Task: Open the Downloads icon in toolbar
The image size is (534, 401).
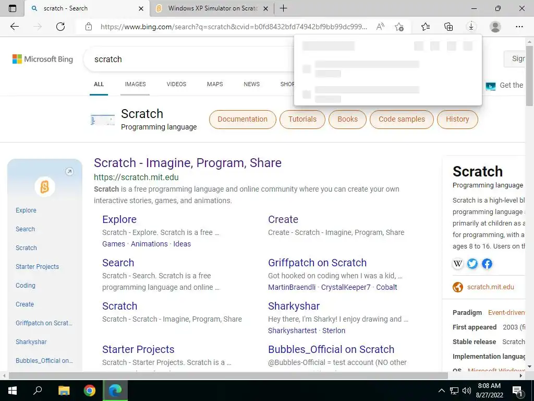Action: (471, 27)
